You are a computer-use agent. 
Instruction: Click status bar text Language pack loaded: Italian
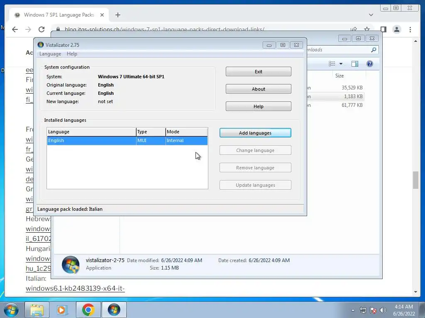point(70,209)
